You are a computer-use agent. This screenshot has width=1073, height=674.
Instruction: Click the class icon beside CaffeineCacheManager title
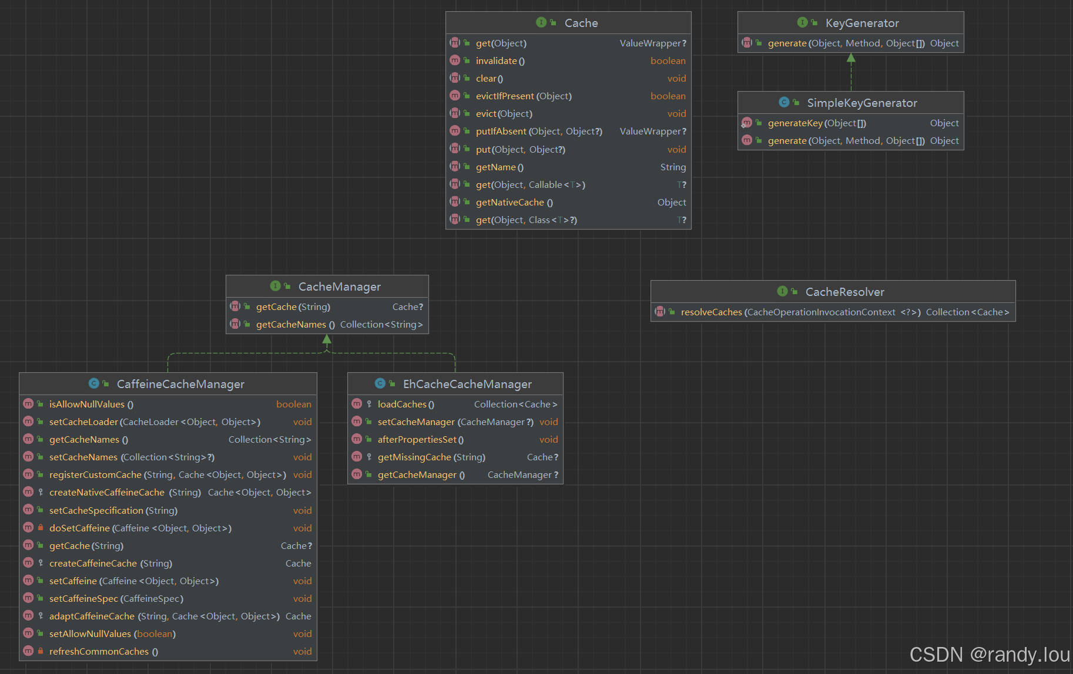[x=93, y=383]
